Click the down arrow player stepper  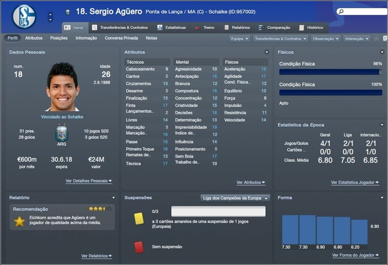[50, 20]
